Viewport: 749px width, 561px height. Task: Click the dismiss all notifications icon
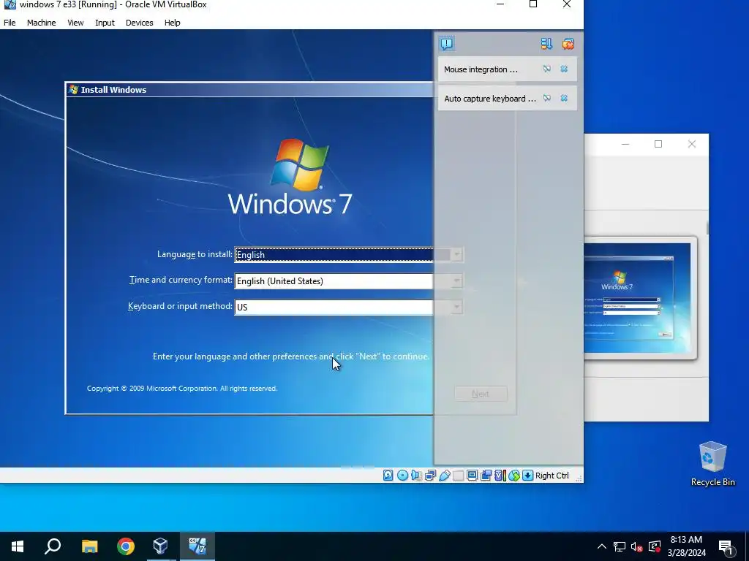click(568, 44)
